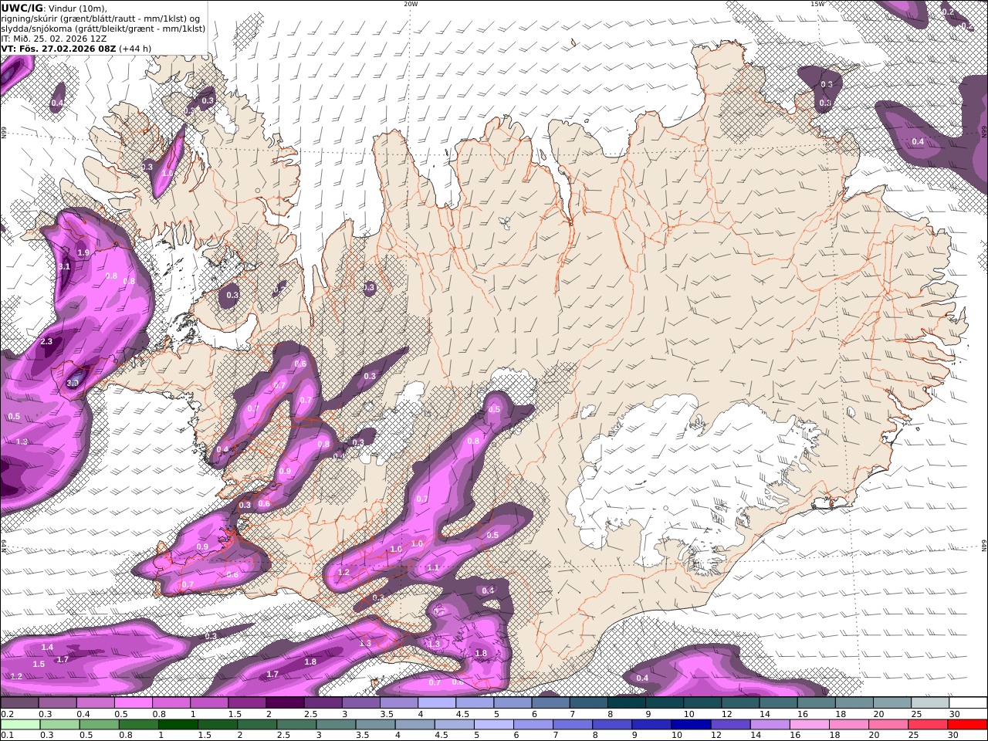Click the "0.2" label under the snow scale
The width and height of the screenshot is (988, 741).
[7, 714]
